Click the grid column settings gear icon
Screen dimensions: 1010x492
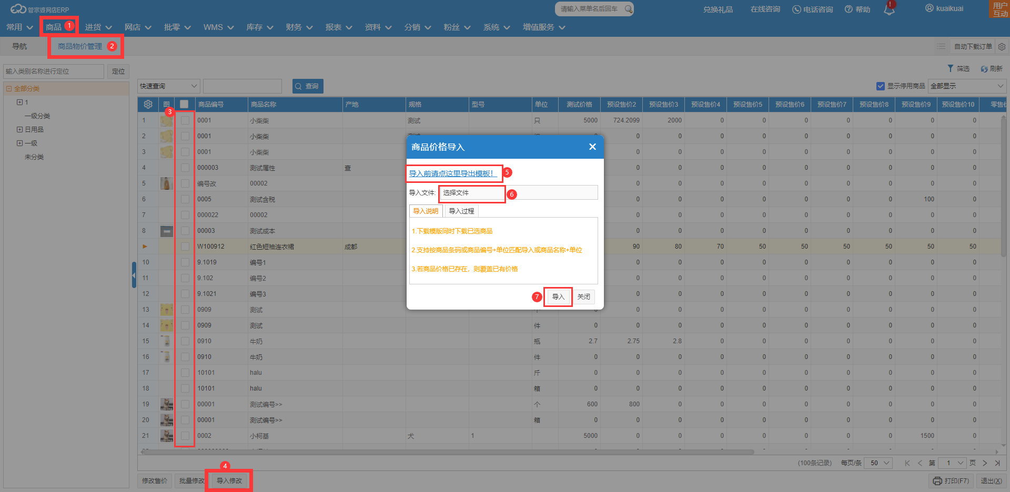tap(148, 104)
